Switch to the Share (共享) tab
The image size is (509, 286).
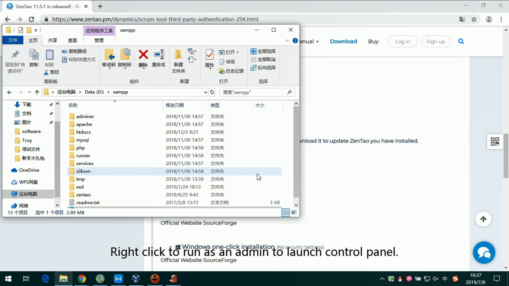(x=52, y=40)
